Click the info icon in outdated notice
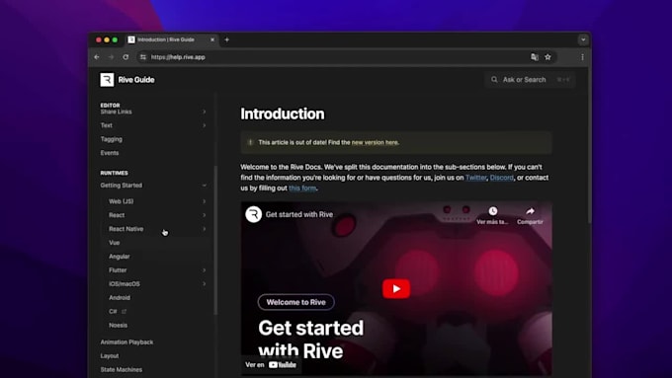The image size is (672, 378). [250, 142]
